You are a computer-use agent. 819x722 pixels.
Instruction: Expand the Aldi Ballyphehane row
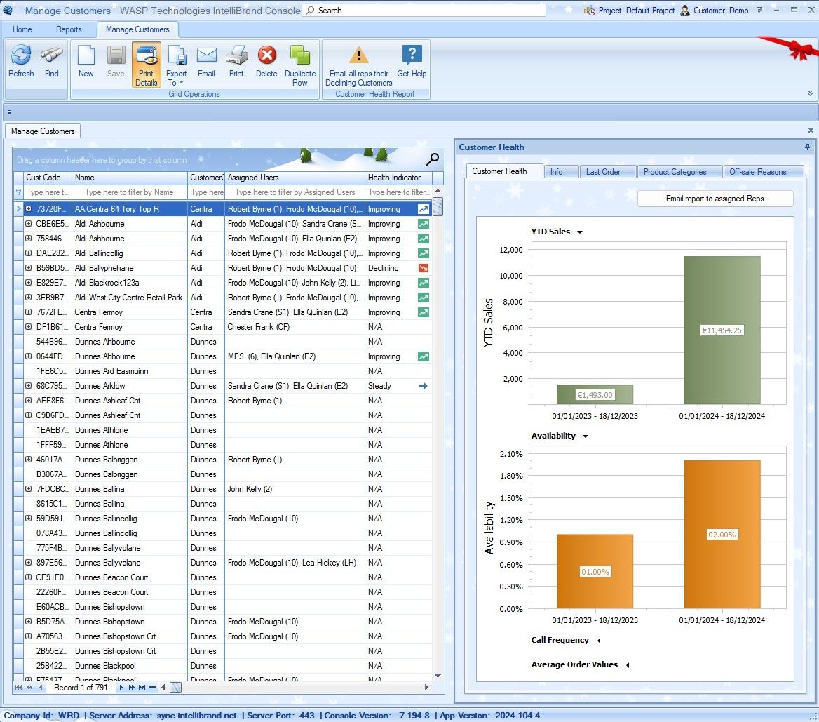(x=29, y=268)
